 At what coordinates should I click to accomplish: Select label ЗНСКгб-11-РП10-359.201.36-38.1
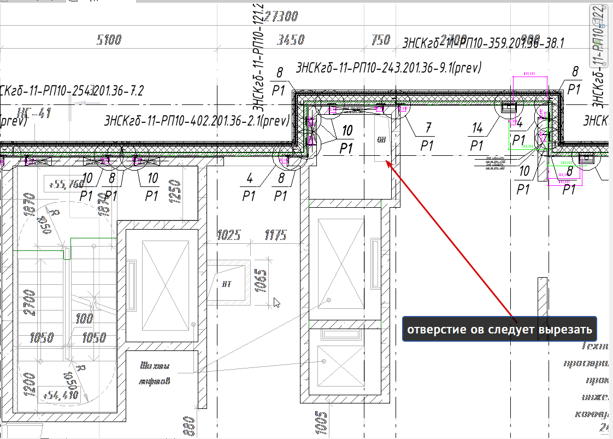[x=484, y=43]
